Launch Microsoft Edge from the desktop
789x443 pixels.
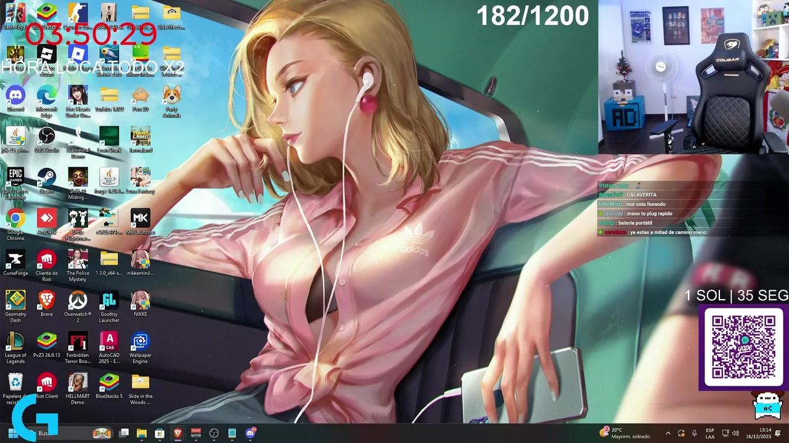[47, 102]
